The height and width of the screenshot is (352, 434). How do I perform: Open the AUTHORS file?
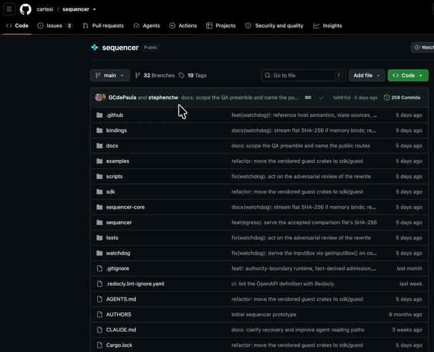coord(119,315)
